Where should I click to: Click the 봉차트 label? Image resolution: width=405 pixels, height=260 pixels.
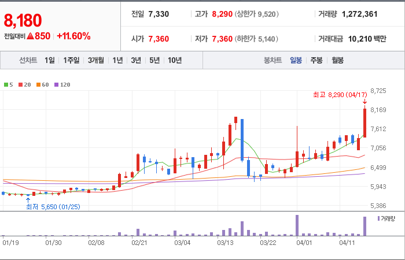[x=273, y=60]
